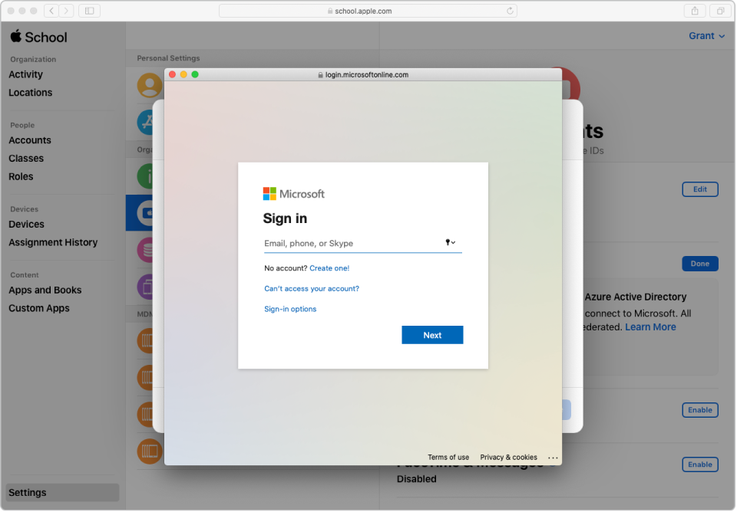Open Devices in the sidebar
Image resolution: width=737 pixels, height=512 pixels.
tap(26, 225)
